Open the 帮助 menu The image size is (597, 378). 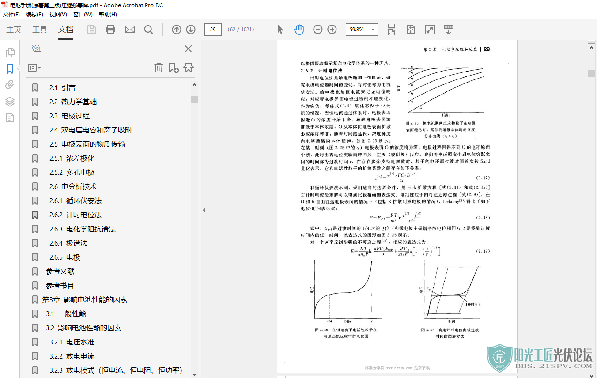pos(108,15)
